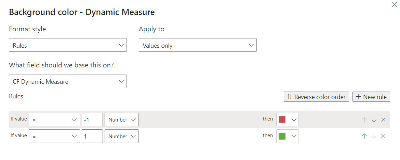The width and height of the screenshot is (400, 160).
Task: Expand the CF Dynamic Measure field dropdown
Action: (68, 82)
